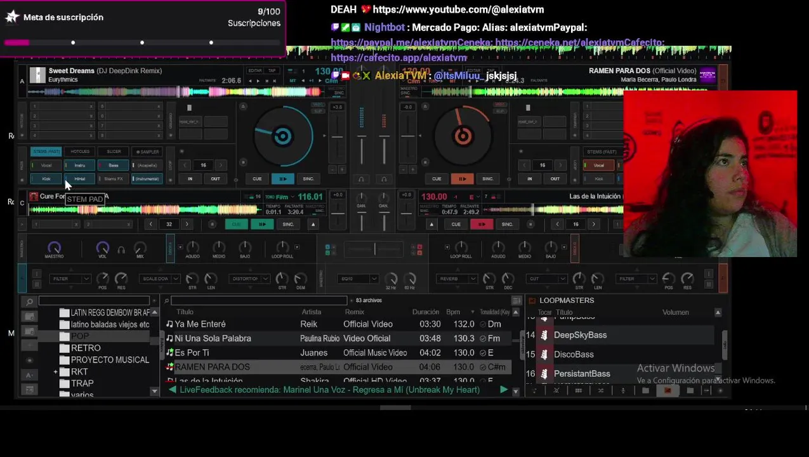This screenshot has width=809, height=457.
Task: Switch to STEMS (FAST) pad page
Action: point(46,152)
